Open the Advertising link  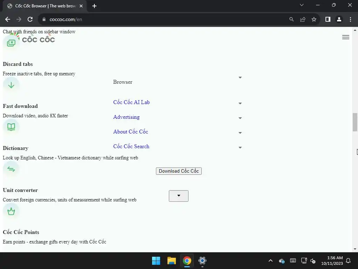[x=127, y=117]
